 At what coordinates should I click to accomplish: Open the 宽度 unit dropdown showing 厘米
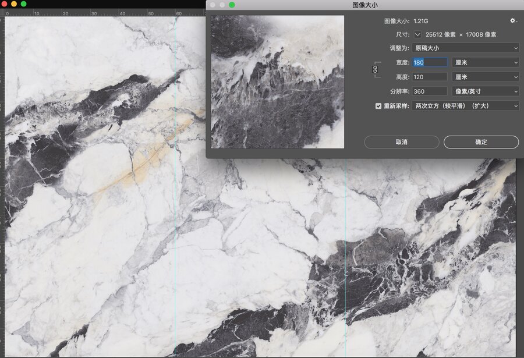point(486,62)
